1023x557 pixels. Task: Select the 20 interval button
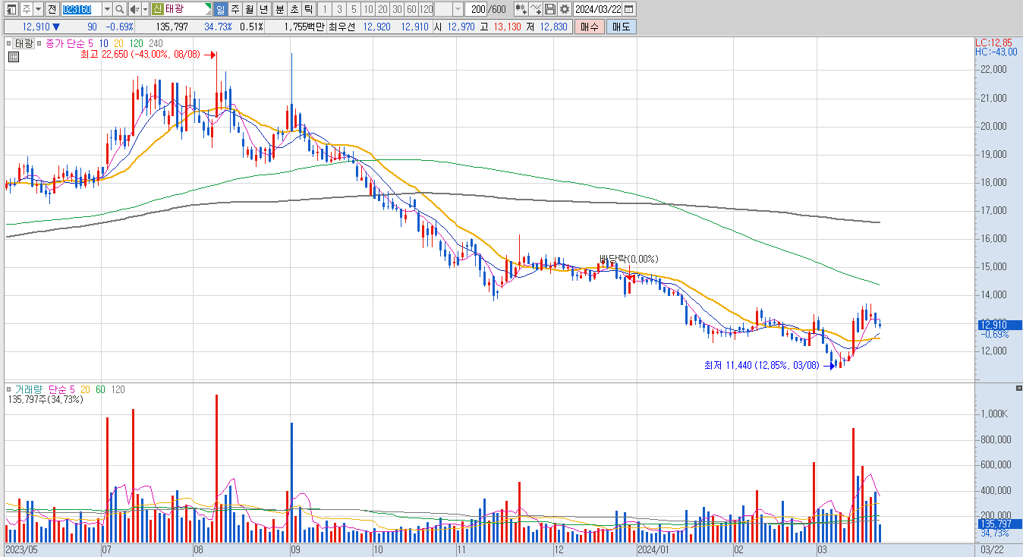tap(382, 9)
